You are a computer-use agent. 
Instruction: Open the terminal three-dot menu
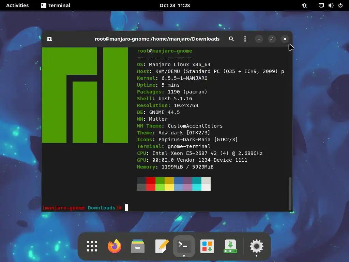point(245,39)
